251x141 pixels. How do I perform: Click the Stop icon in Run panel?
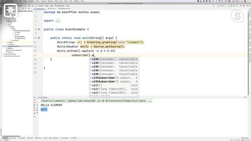(34, 103)
